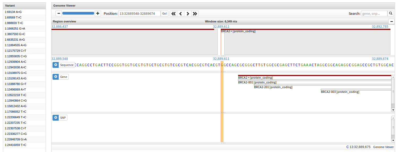Click BRCA2 gene label in Gene track
The image size is (396, 152).
click(255, 78)
